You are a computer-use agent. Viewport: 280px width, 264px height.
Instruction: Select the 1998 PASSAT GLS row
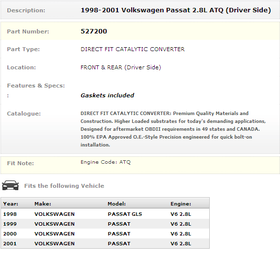pos(105,214)
